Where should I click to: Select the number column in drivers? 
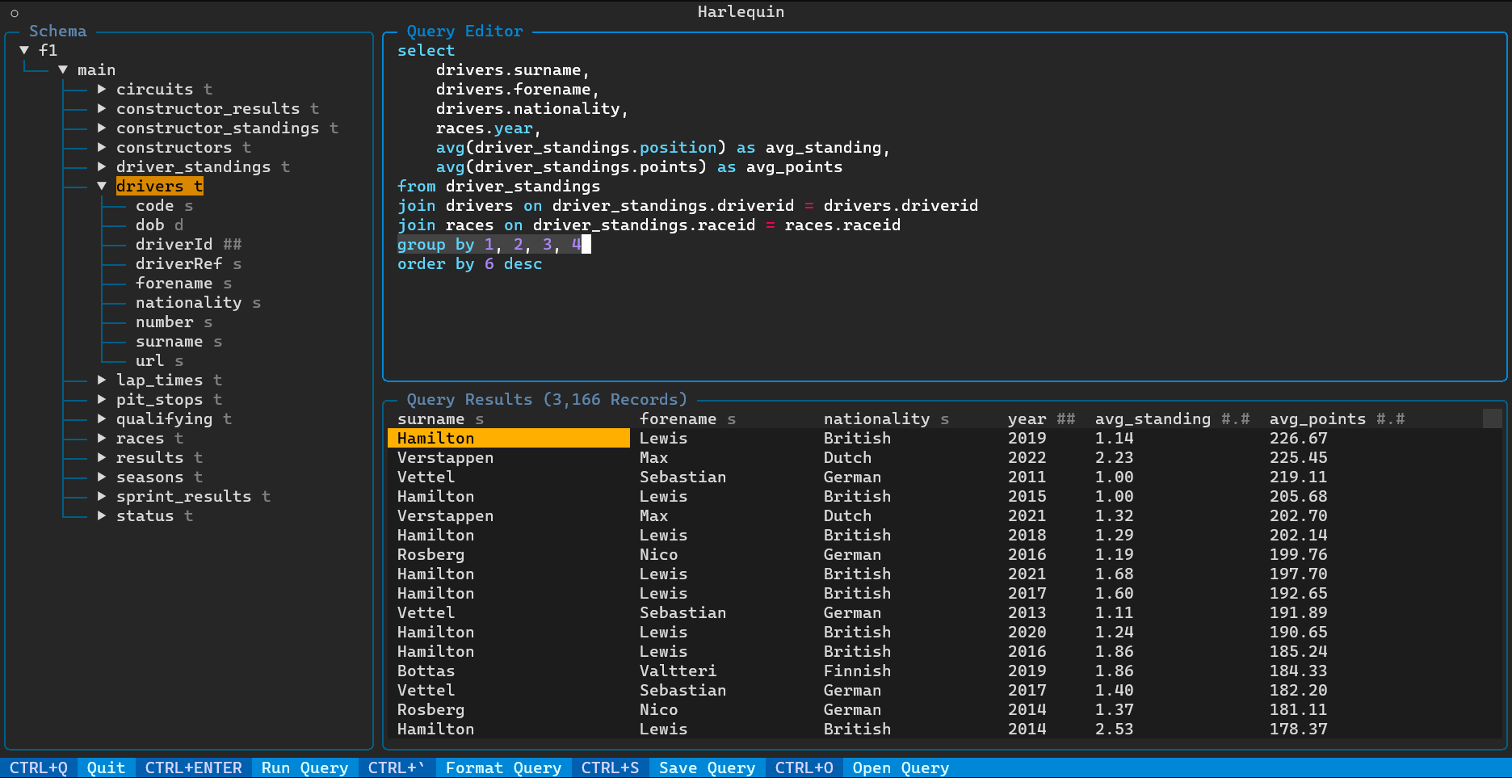174,322
